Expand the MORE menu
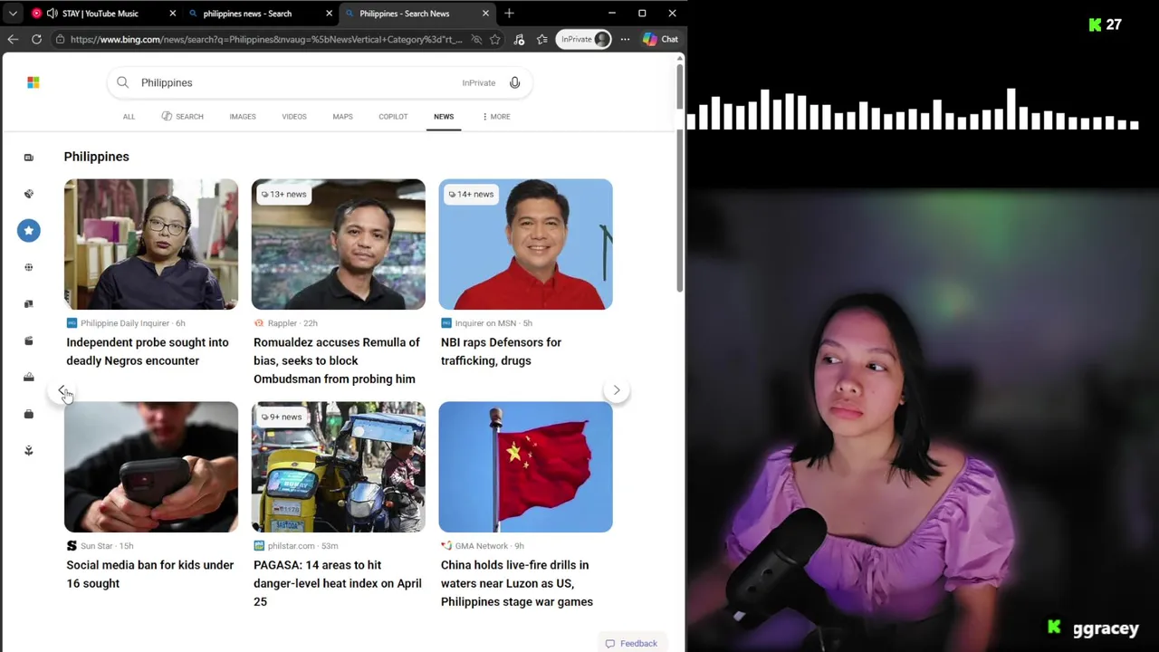This screenshot has width=1159, height=652. pyautogui.click(x=496, y=117)
